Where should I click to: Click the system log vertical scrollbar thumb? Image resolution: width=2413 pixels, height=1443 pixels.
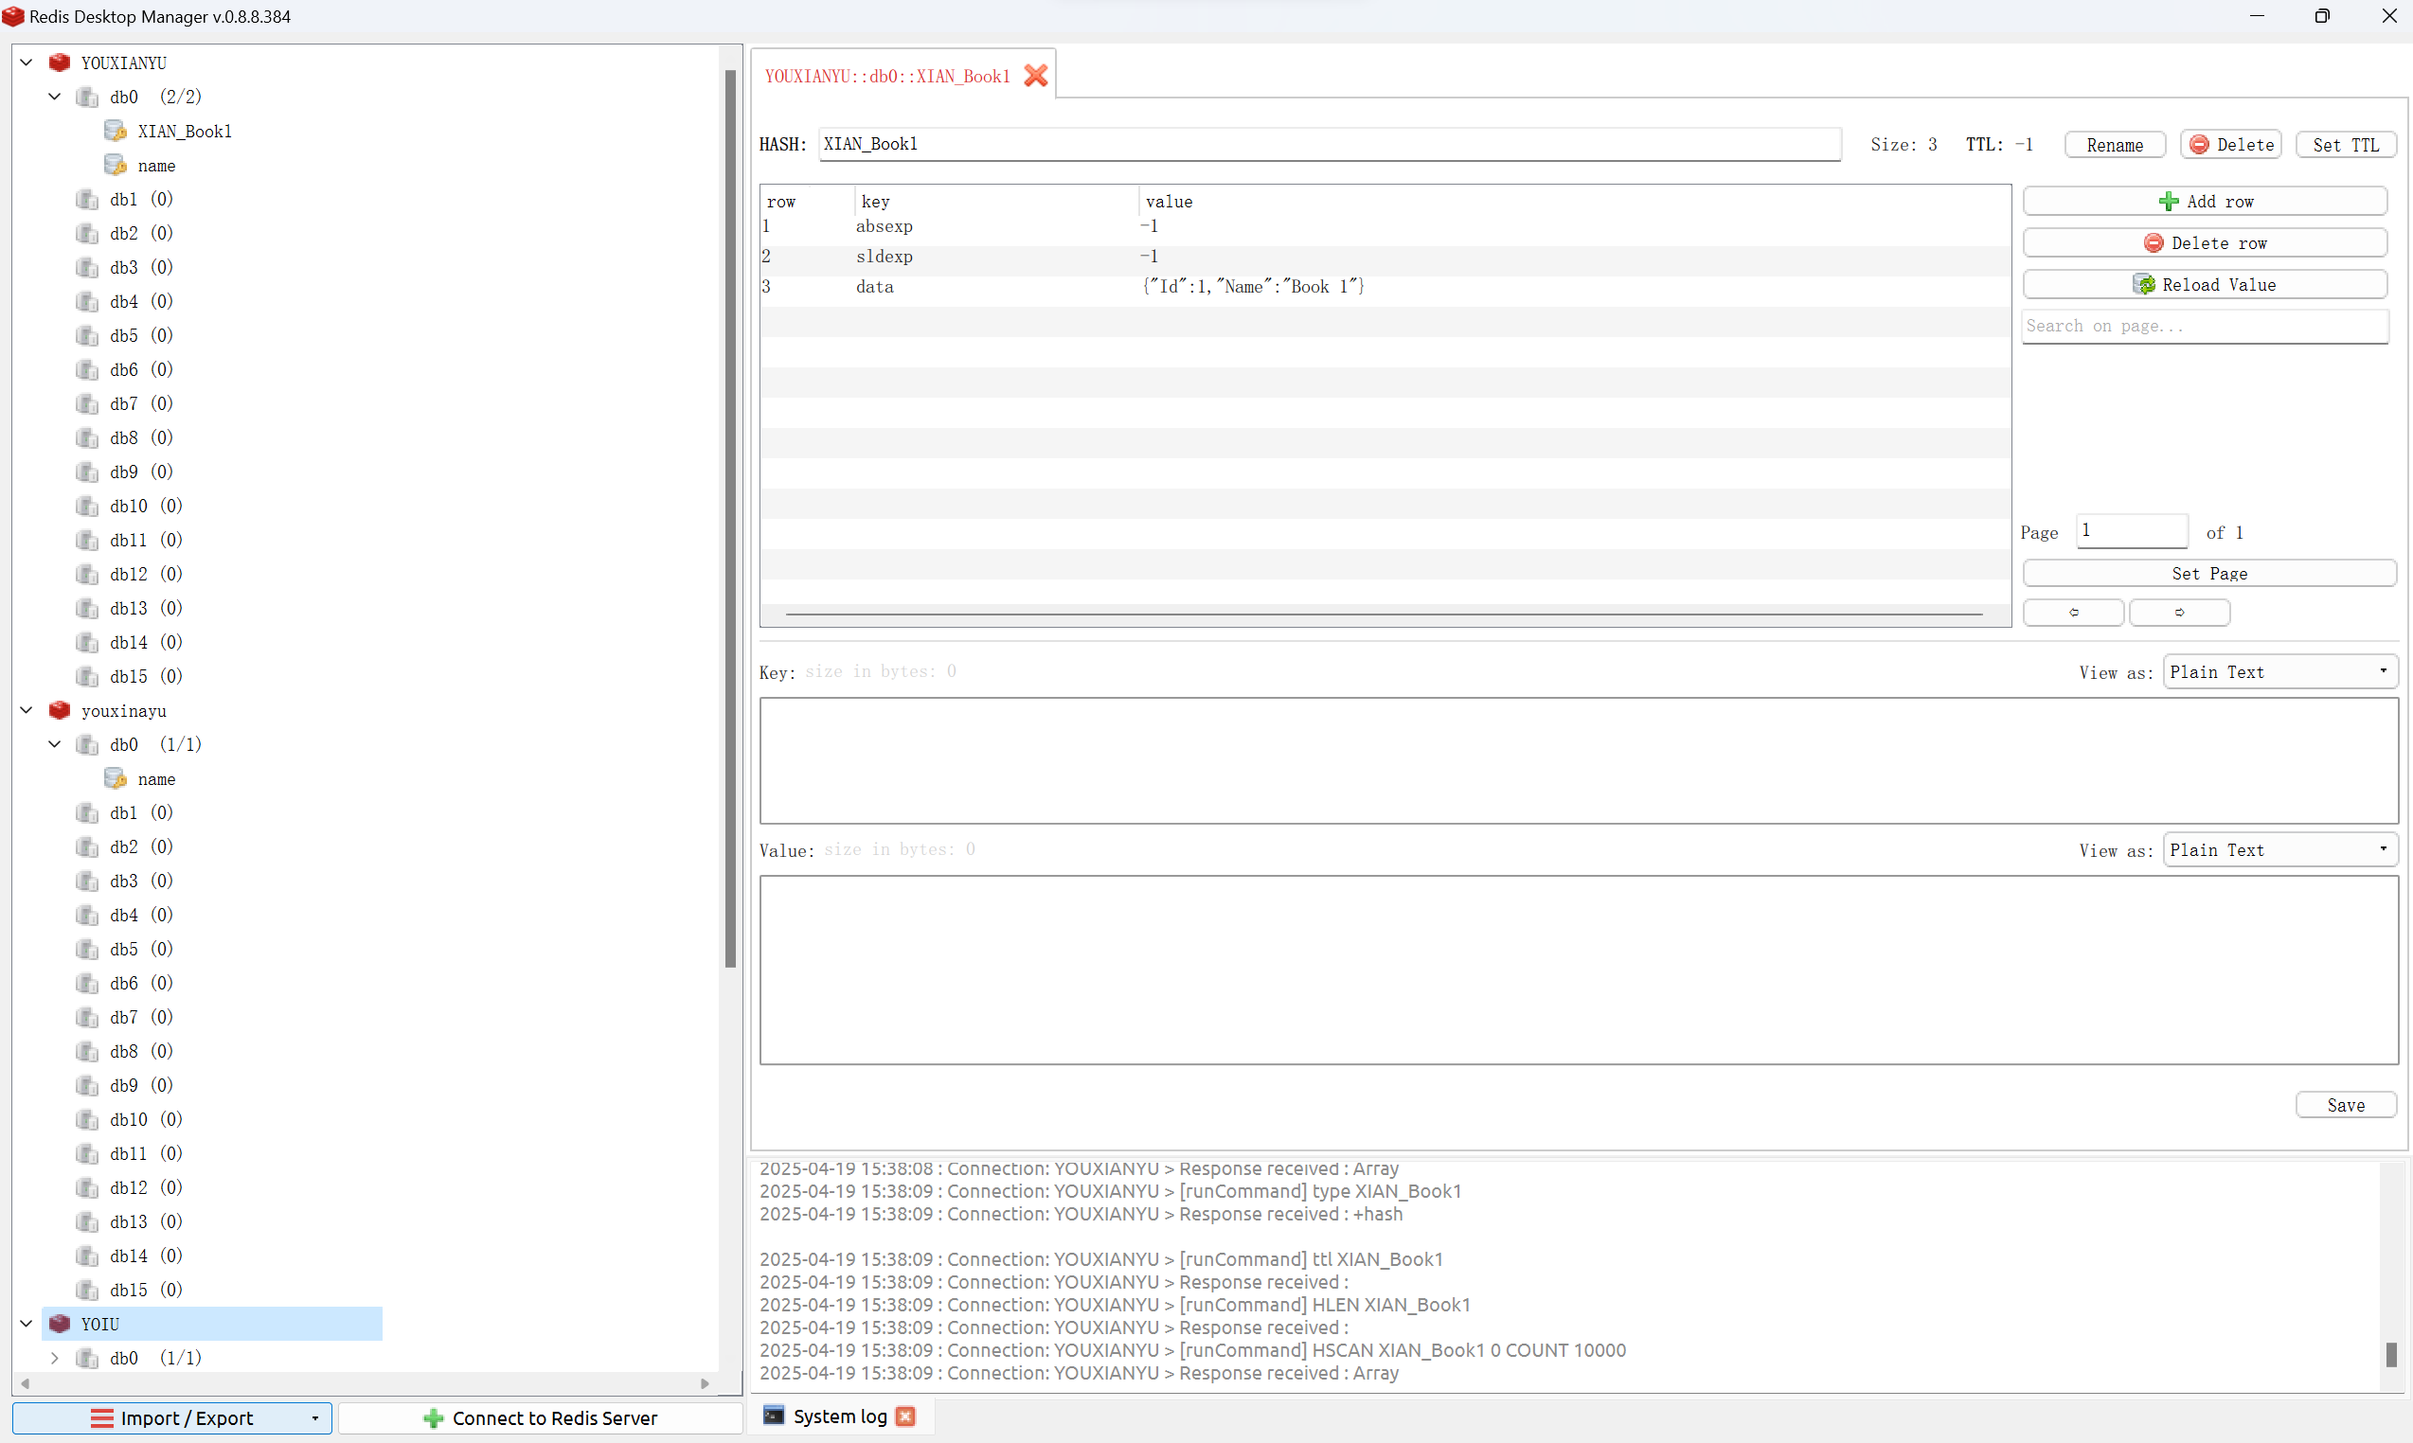pos(2391,1354)
